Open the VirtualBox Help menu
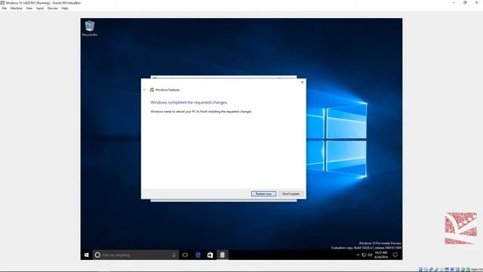Viewport: 483px width, 272px height. (65, 8)
